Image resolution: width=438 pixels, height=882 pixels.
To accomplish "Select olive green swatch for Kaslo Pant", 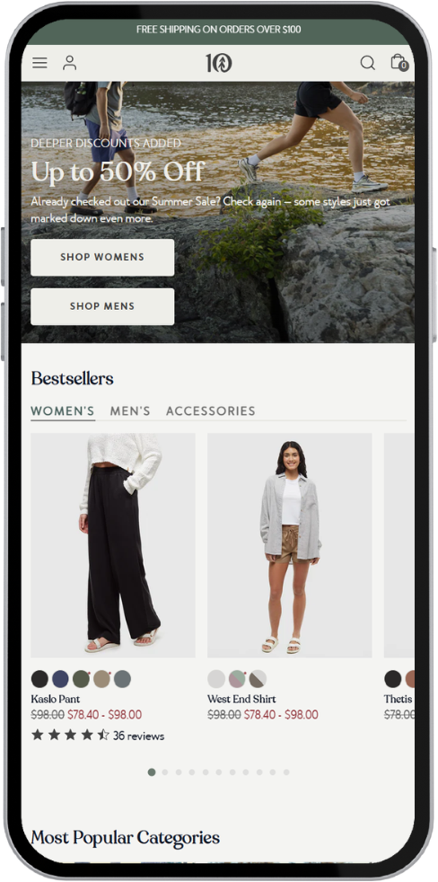I will pyautogui.click(x=81, y=679).
